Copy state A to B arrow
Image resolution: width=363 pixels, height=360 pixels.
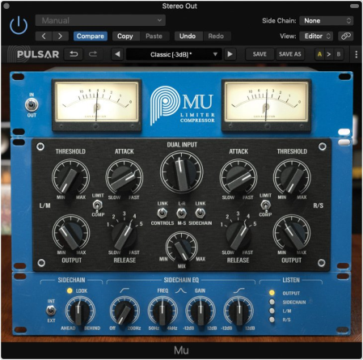(329, 54)
